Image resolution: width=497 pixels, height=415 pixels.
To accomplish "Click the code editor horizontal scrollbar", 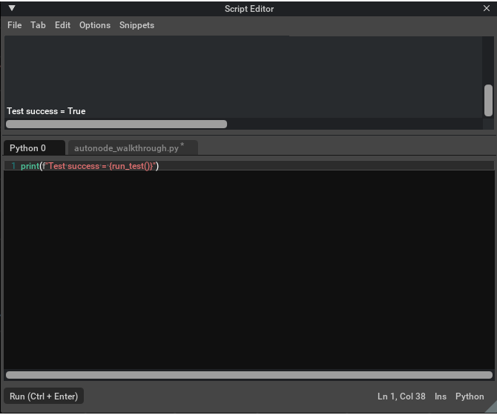I will coord(249,375).
